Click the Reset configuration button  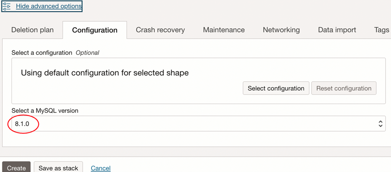point(343,88)
